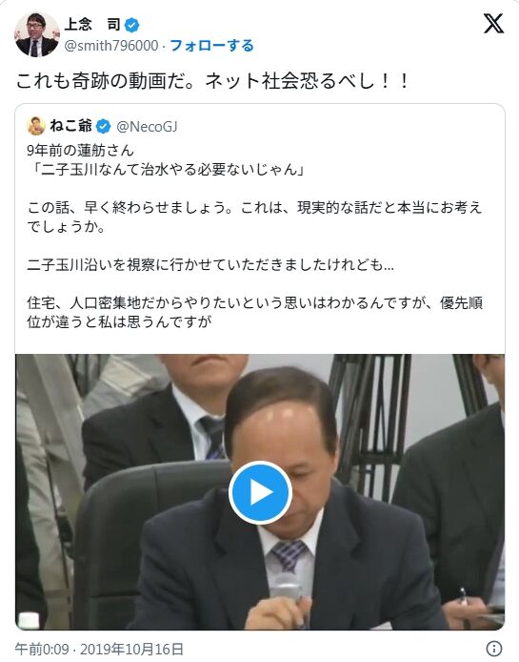
Task: Play the embedded video
Action: (260, 492)
